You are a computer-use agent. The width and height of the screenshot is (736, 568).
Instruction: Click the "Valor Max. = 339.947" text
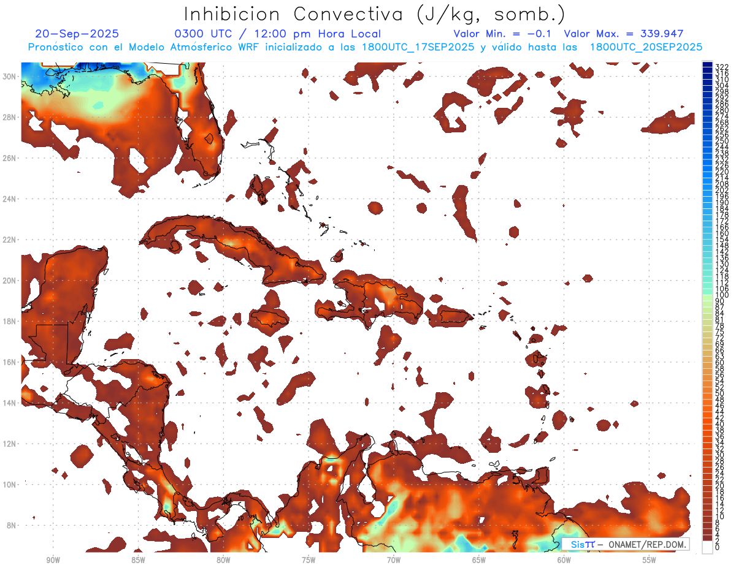point(623,34)
